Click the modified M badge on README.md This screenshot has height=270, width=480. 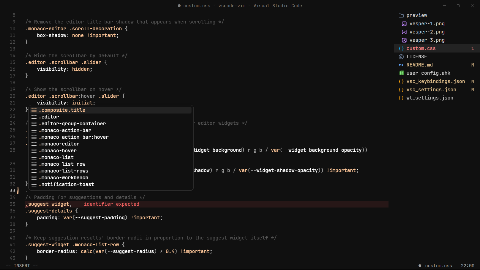472,65
